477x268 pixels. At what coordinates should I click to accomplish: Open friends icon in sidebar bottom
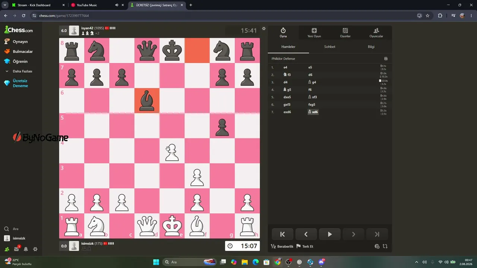pyautogui.click(x=7, y=249)
